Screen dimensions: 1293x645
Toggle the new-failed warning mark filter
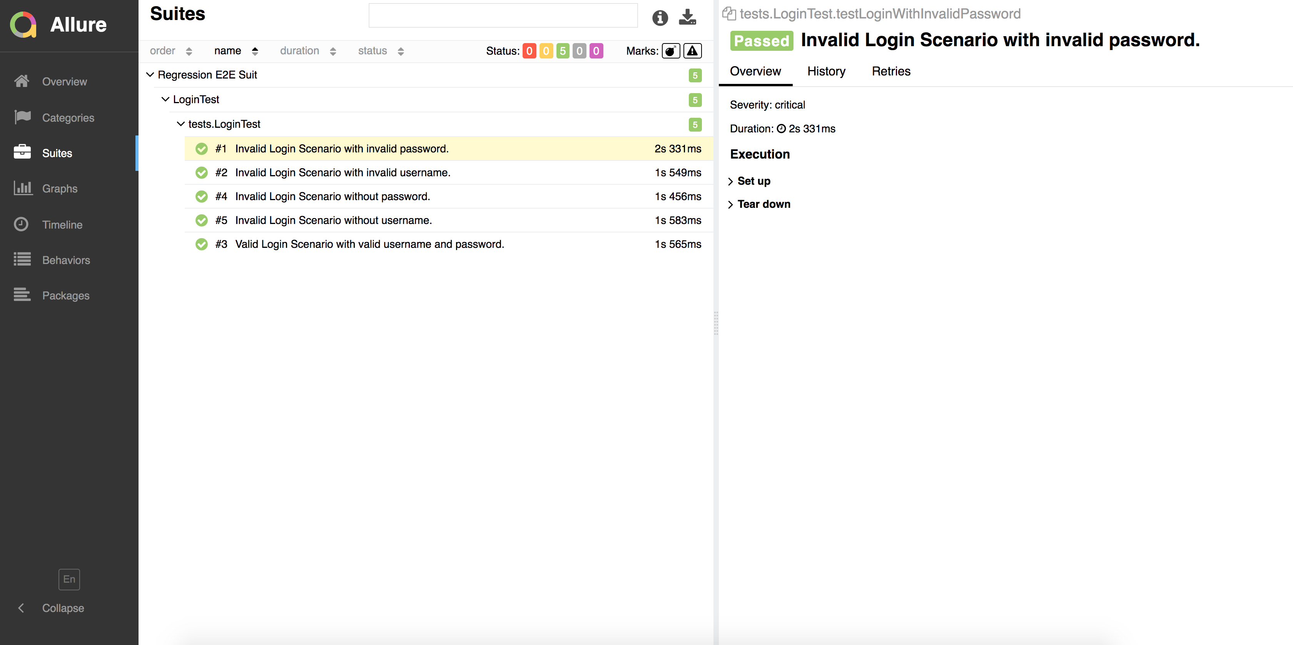coord(692,51)
